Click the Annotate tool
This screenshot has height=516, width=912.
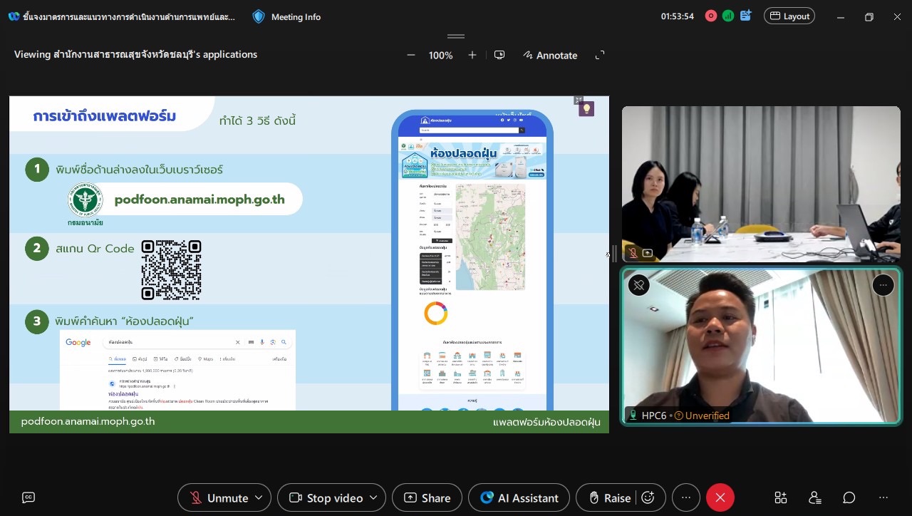tap(549, 55)
